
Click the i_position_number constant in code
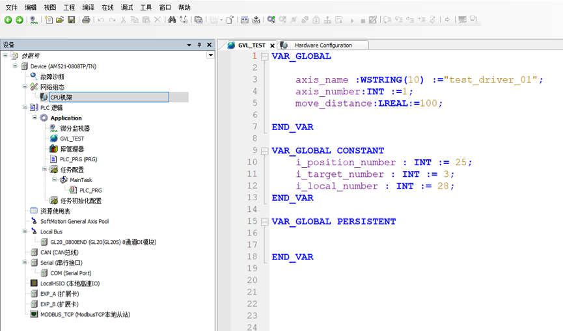(346, 163)
